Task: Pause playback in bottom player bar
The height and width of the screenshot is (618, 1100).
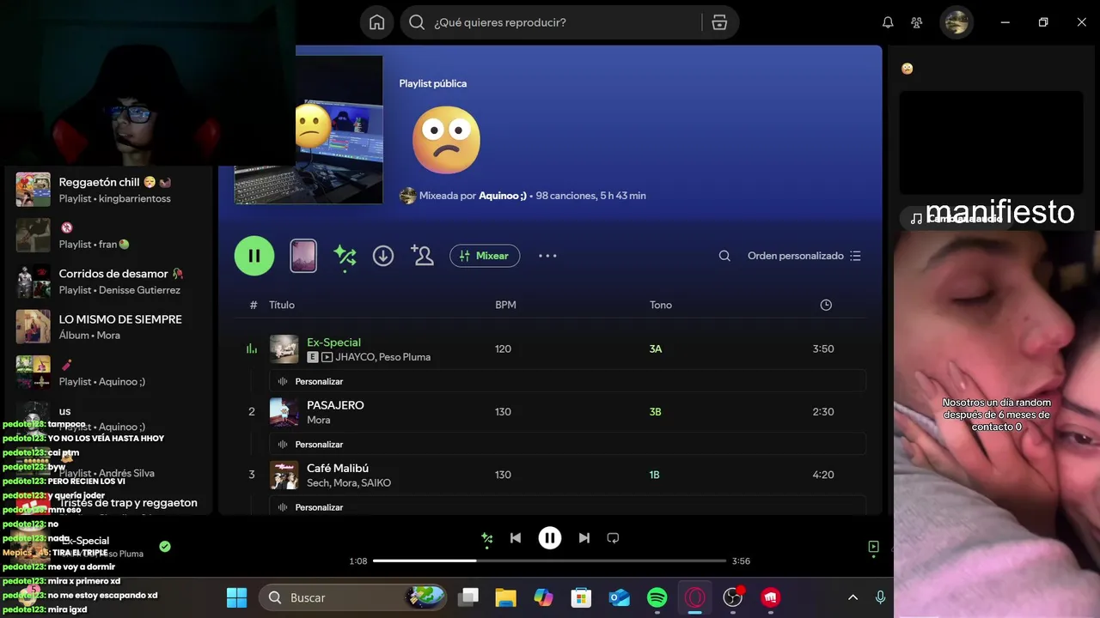Action: (550, 538)
